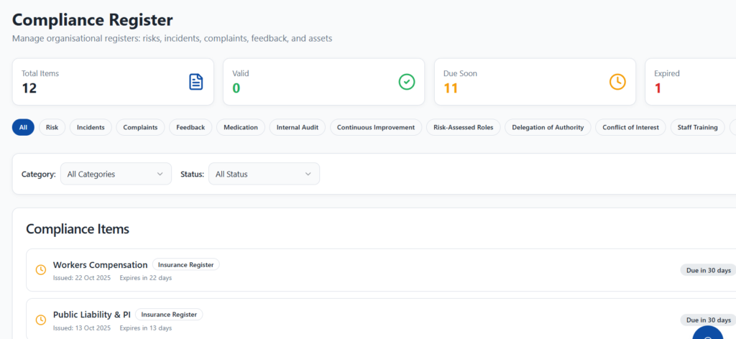
Task: Click the 'Issued: 22 Oct 2025' text
Action: coord(82,277)
